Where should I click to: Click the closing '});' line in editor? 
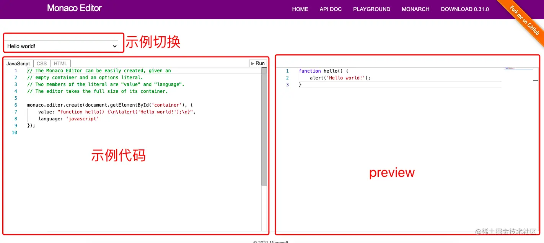coord(31,126)
